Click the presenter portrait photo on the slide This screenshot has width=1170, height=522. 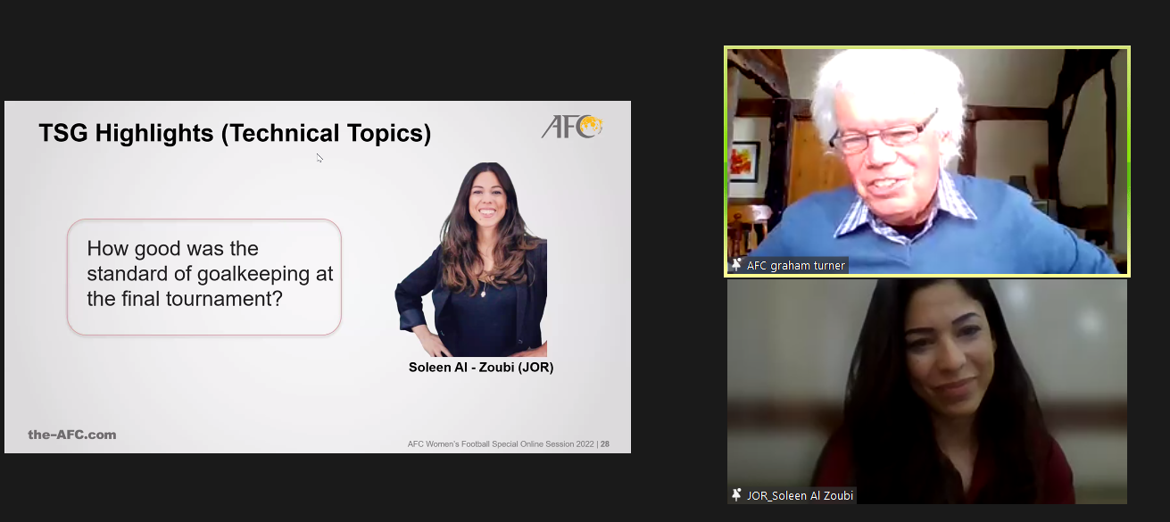[x=471, y=259]
